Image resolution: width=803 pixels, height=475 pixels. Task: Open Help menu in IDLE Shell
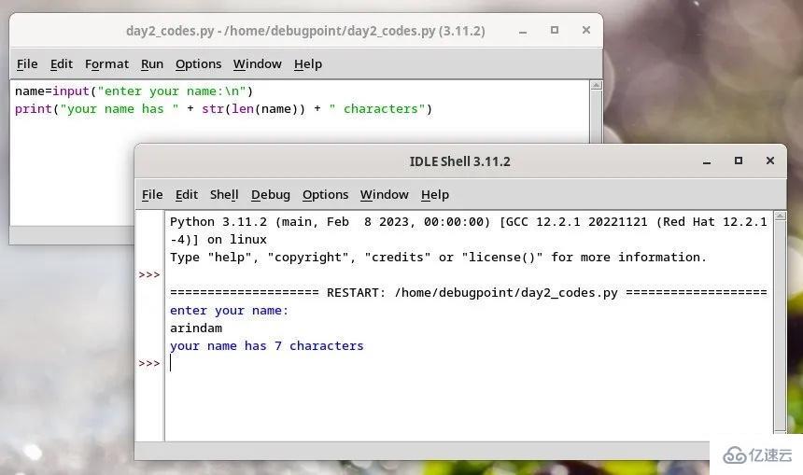(435, 194)
